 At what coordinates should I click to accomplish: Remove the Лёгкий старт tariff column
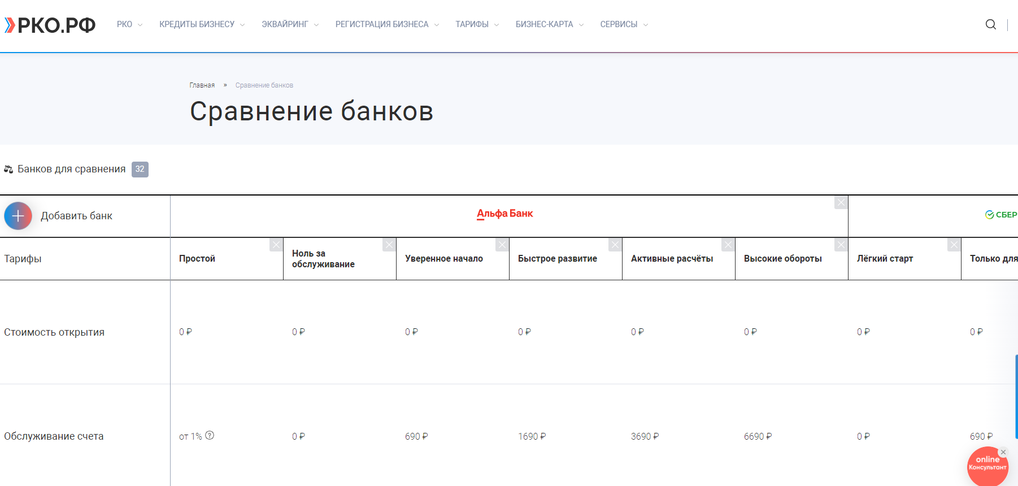pyautogui.click(x=954, y=245)
